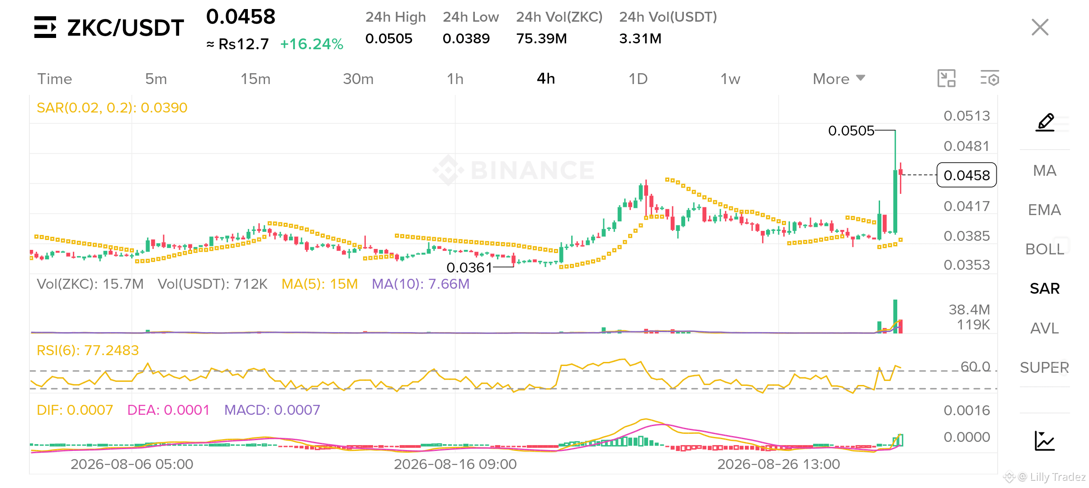Image resolution: width=1089 pixels, height=488 pixels.
Task: Enable the SUPER indicator
Action: click(1045, 367)
